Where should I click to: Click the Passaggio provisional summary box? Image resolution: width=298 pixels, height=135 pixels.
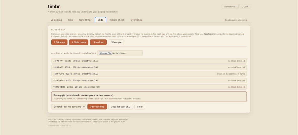tap(149, 97)
